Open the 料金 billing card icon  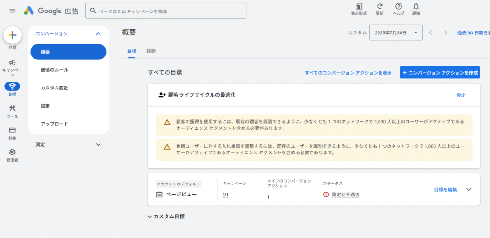pos(12,130)
